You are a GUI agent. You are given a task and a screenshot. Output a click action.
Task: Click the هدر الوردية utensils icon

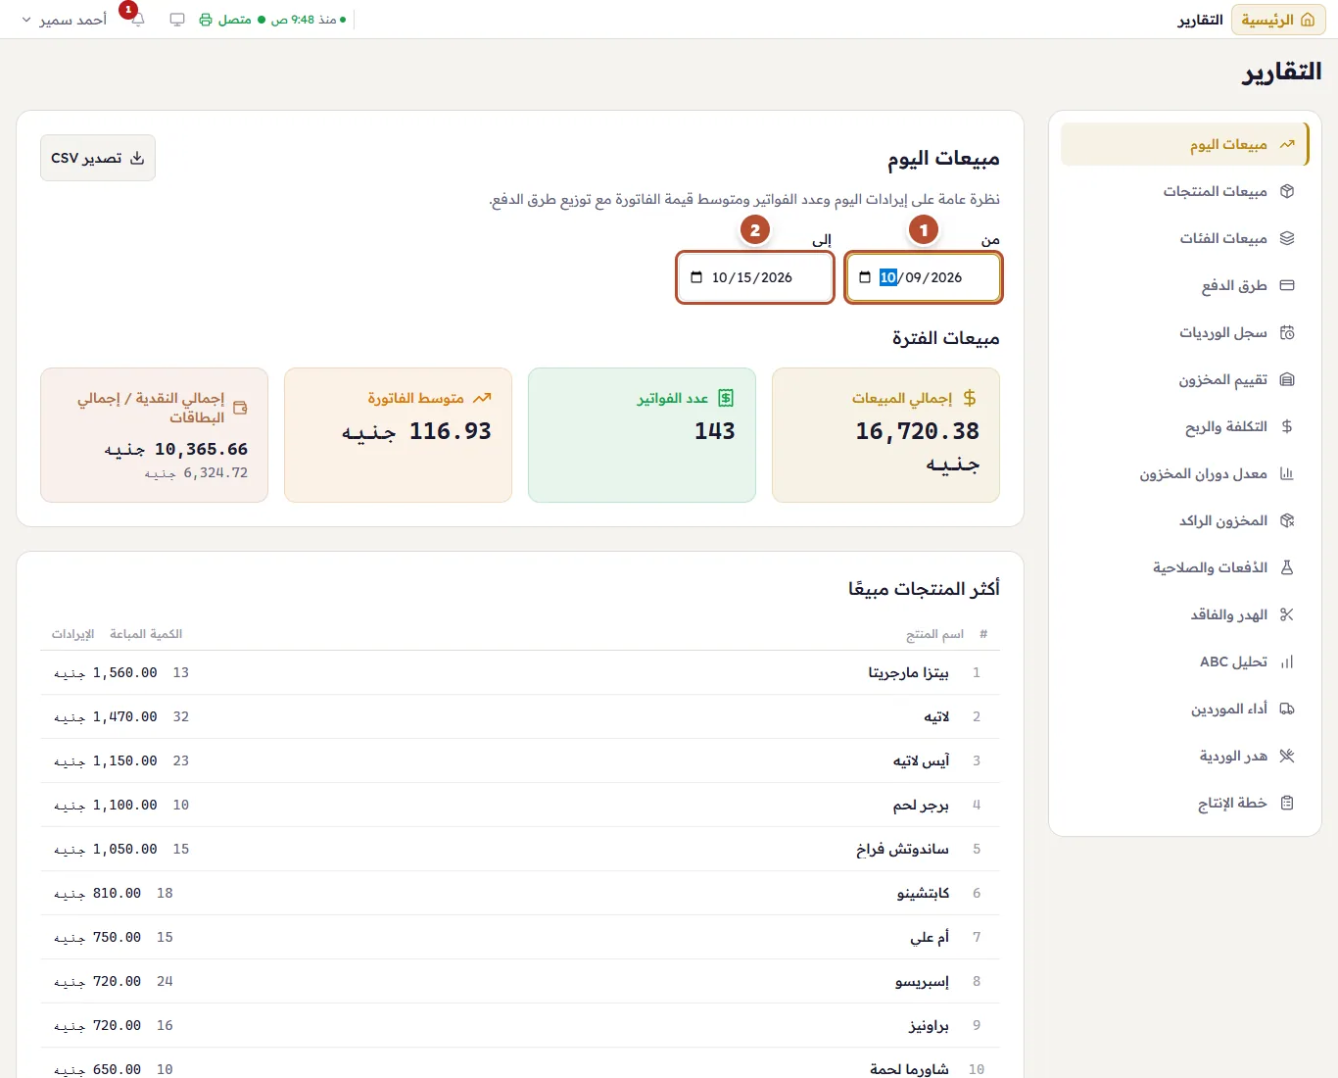1287,756
